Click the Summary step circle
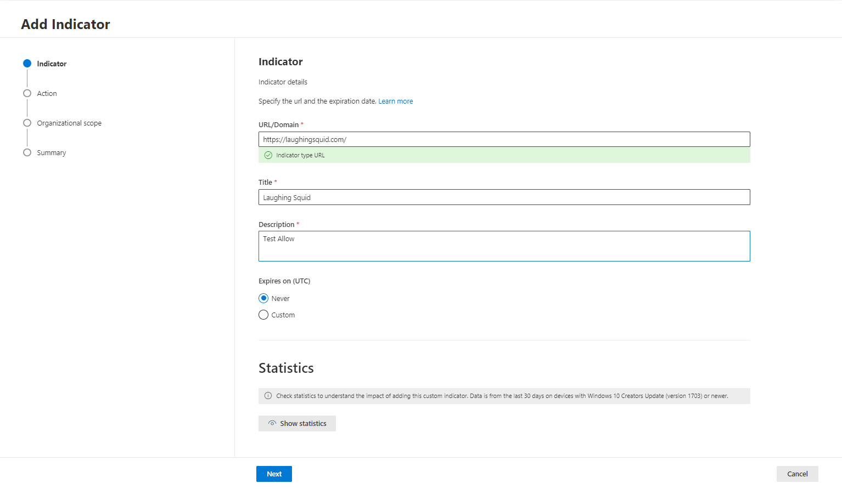The width and height of the screenshot is (842, 489). pos(27,152)
